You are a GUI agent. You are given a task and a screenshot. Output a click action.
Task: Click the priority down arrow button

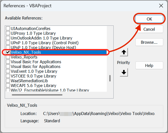[x=124, y=72]
